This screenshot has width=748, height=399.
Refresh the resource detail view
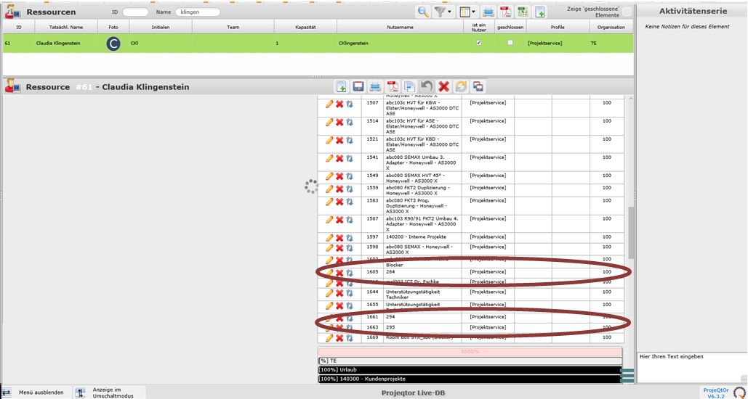click(461, 87)
